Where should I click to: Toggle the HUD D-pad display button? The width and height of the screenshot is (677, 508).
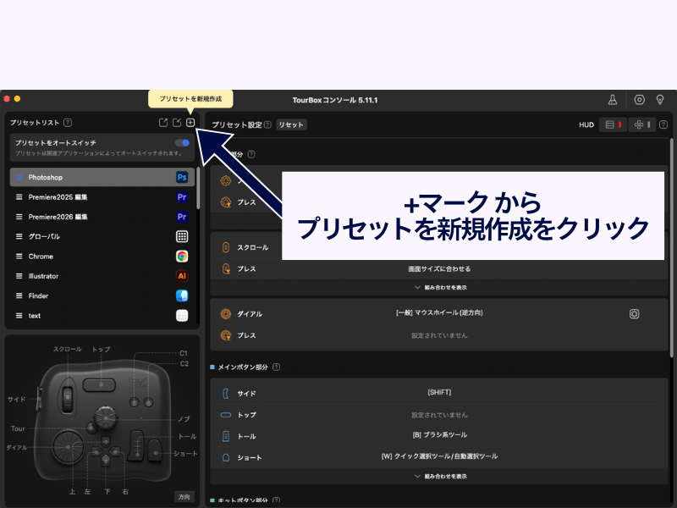click(641, 124)
